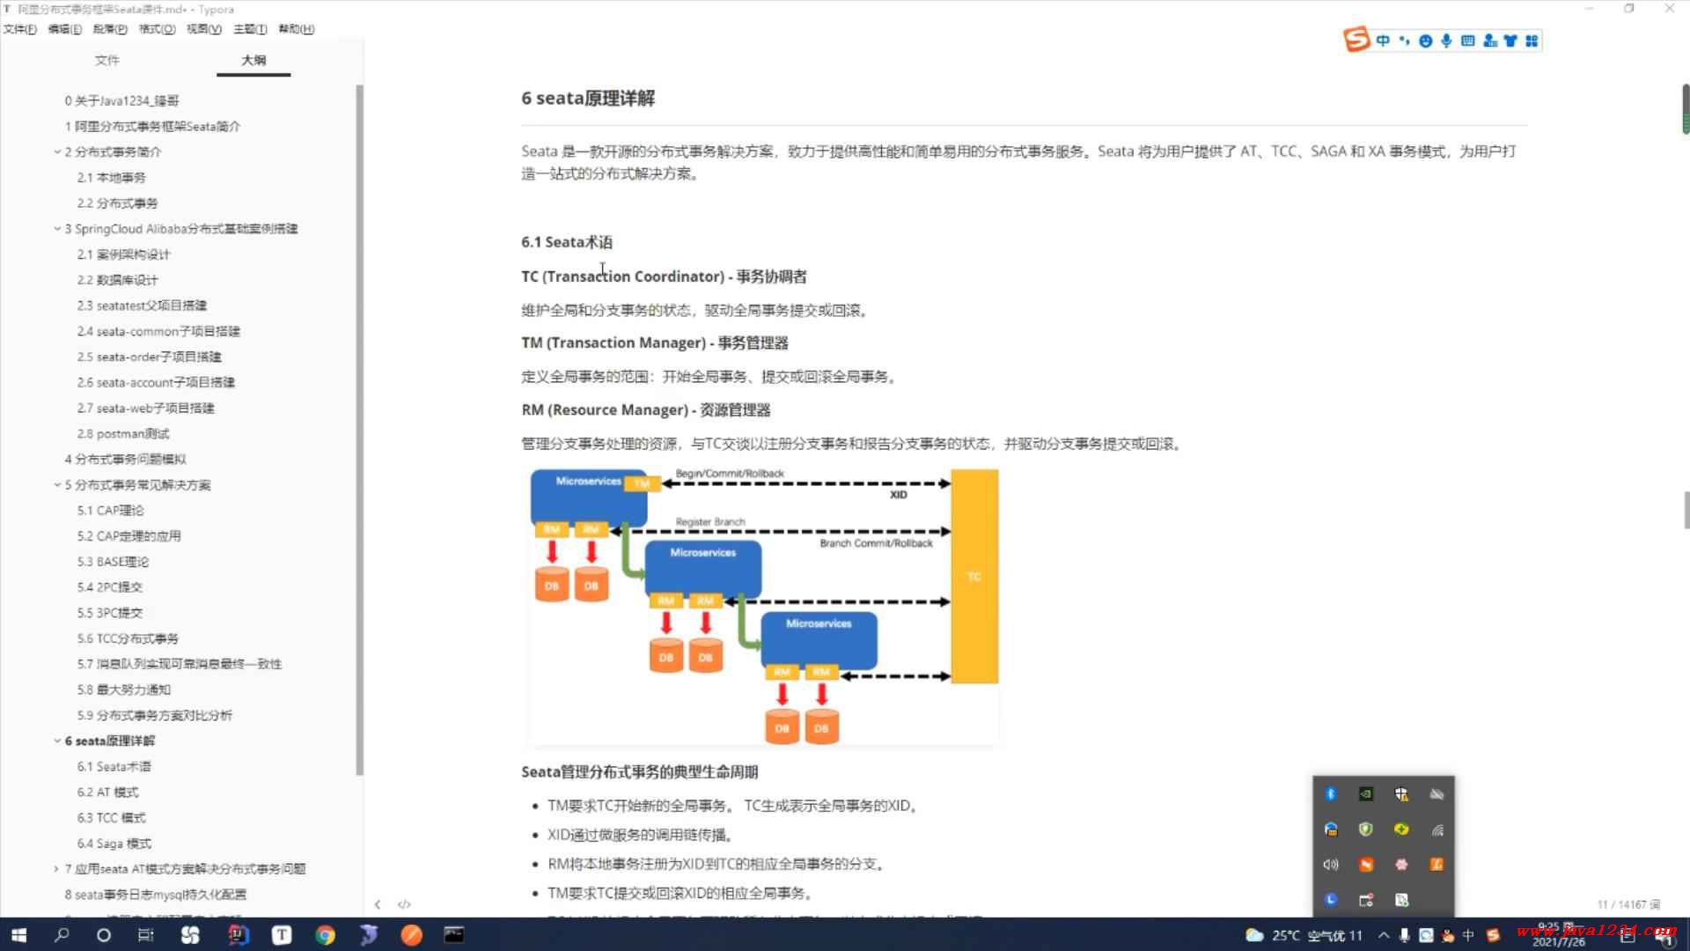The height and width of the screenshot is (951, 1690).
Task: Expand outline section 7 应用seata AT模式
Action: (x=57, y=869)
